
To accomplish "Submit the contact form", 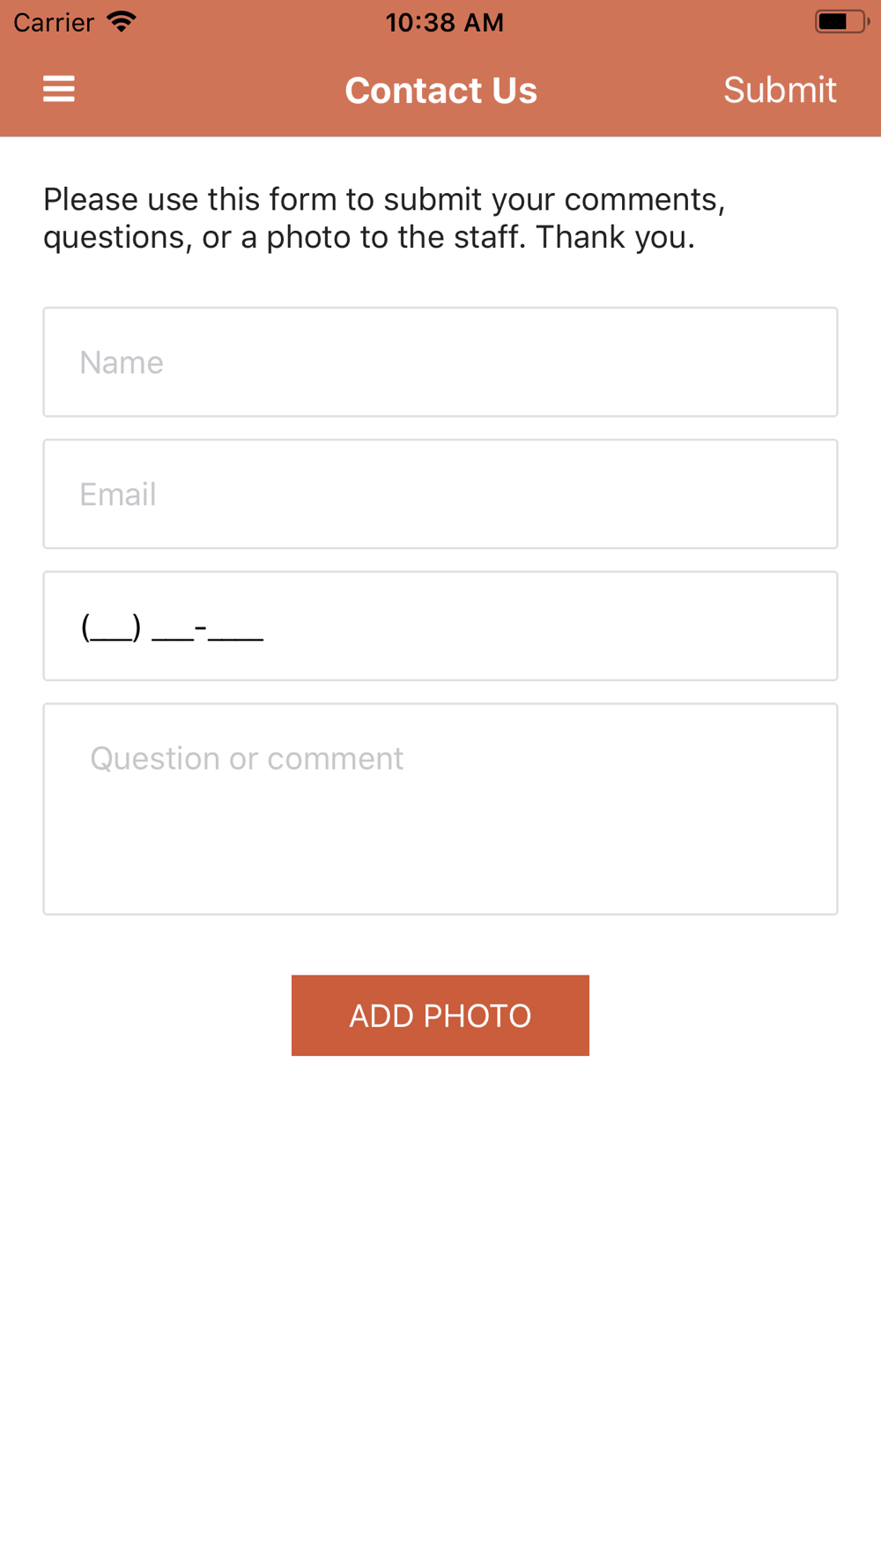I will pos(780,90).
